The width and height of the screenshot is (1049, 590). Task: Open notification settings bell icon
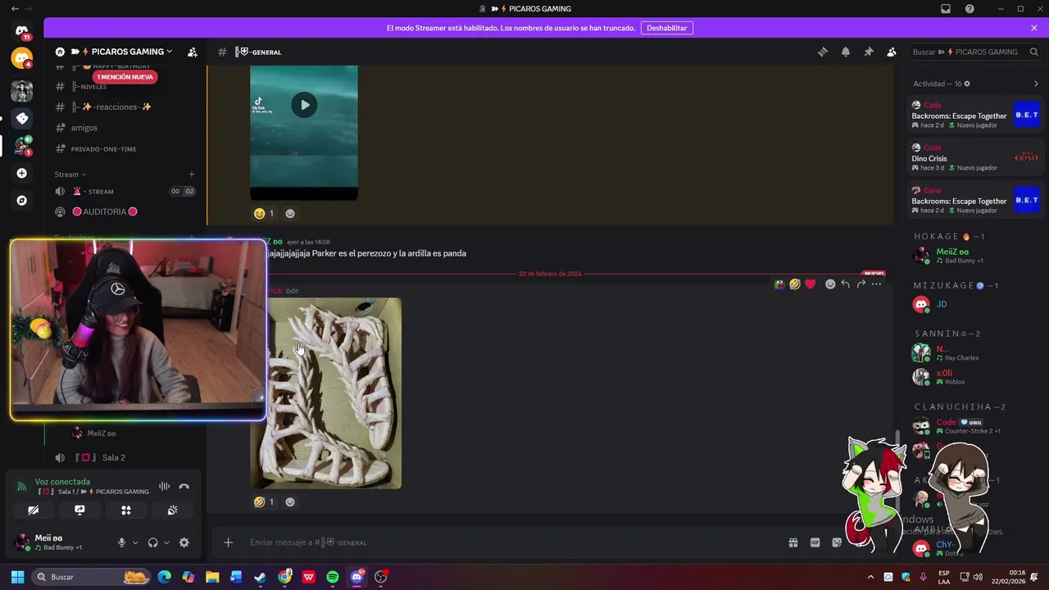(846, 52)
